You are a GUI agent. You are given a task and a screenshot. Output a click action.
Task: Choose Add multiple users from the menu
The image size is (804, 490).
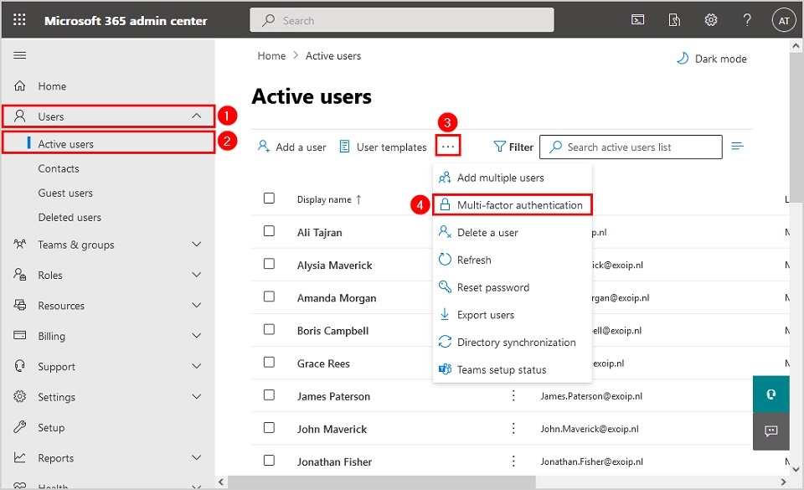coord(502,178)
